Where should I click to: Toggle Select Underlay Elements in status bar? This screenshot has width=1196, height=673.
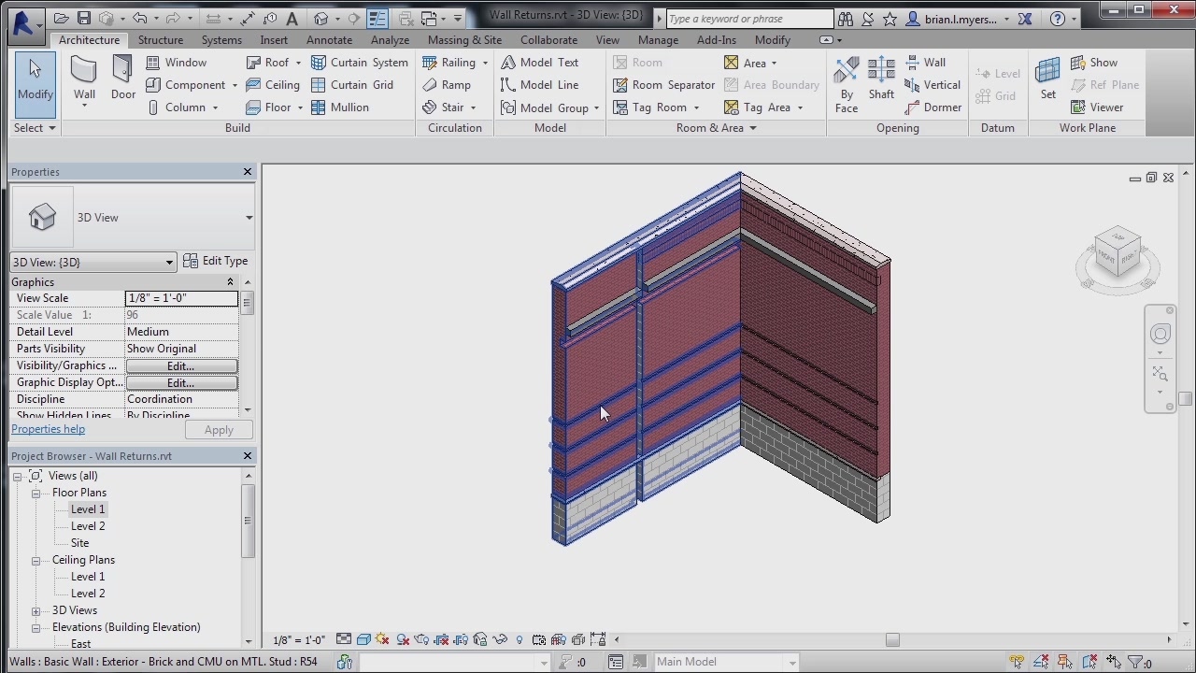click(x=1041, y=662)
